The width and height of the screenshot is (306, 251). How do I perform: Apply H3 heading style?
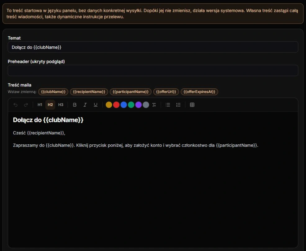[61, 105]
